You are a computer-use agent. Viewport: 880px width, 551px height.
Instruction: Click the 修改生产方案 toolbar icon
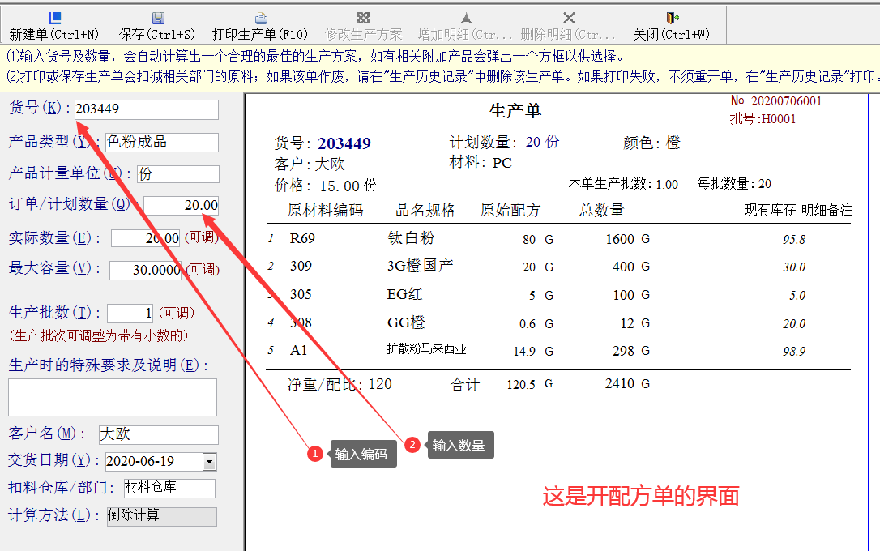click(x=363, y=18)
